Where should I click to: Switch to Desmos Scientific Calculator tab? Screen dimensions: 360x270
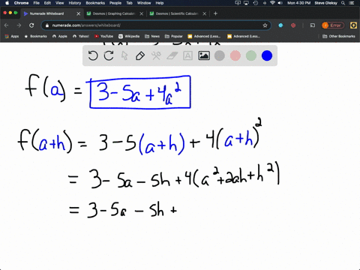click(x=177, y=13)
